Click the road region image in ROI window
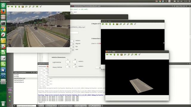The image size is (191, 107). click(141, 86)
